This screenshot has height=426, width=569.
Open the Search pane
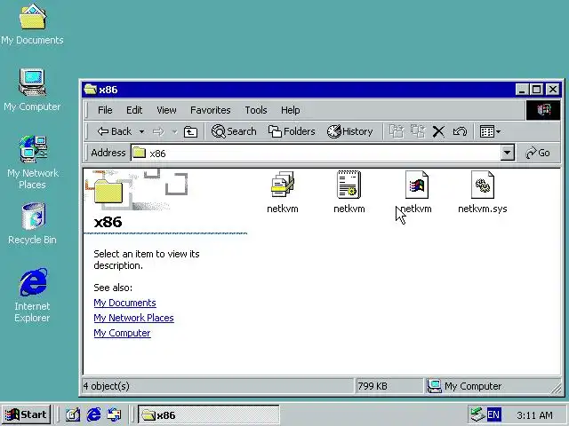point(234,131)
